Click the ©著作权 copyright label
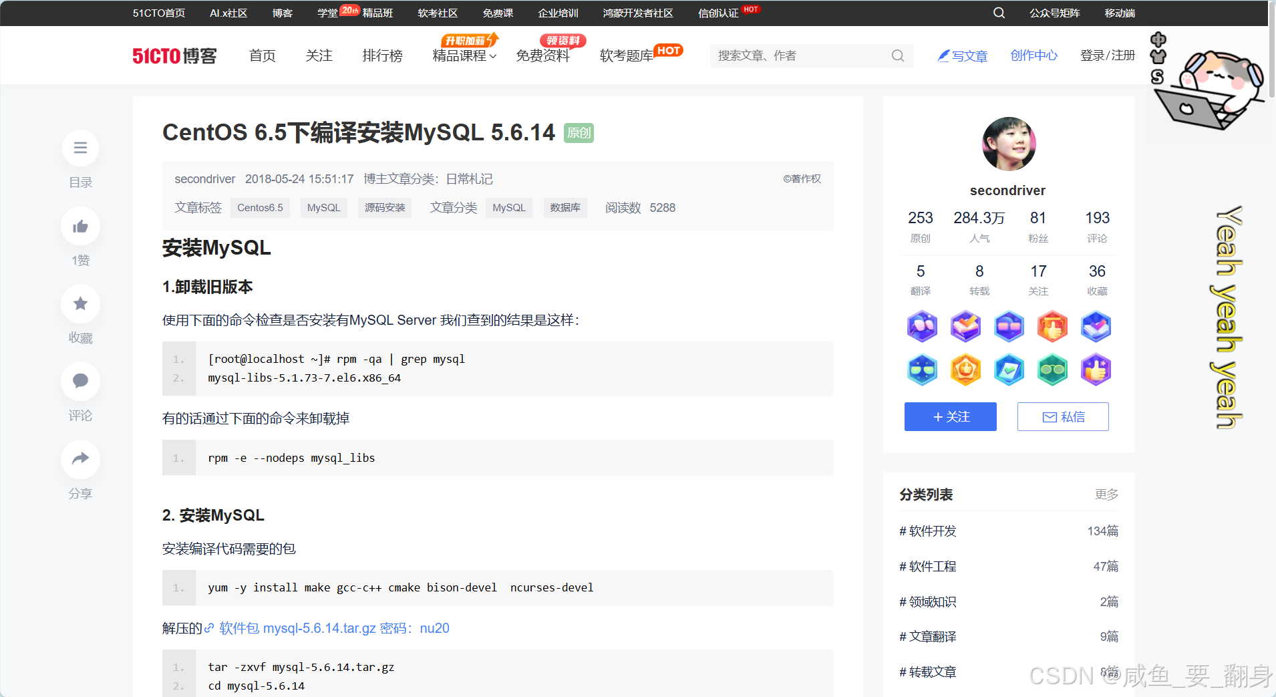Screen dimensions: 1276x697 (x=802, y=179)
